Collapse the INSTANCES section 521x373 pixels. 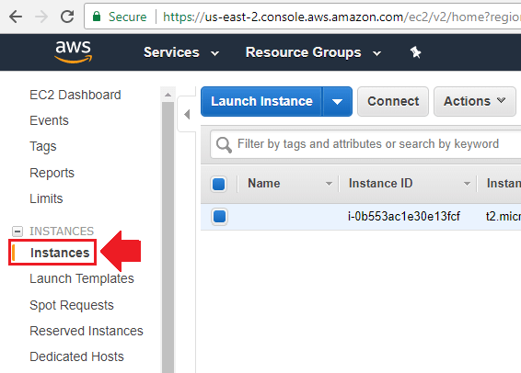17,232
